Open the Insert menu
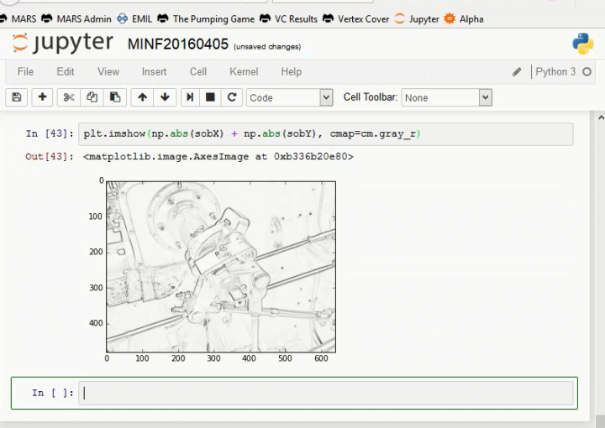Screen dimensions: 605x428 [154, 71]
